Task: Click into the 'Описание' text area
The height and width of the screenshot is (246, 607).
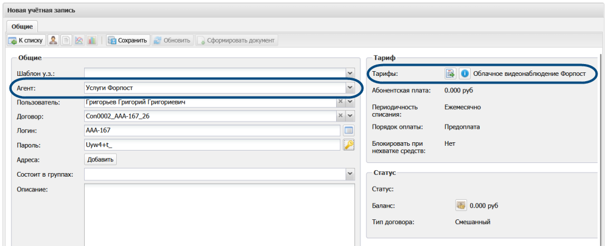Action: pos(219,214)
